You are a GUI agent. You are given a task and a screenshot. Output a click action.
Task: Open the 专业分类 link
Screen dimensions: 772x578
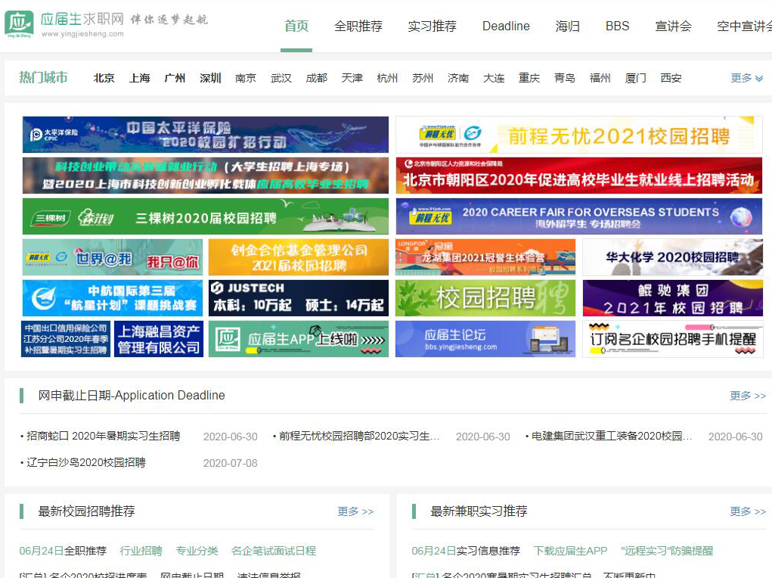197,551
